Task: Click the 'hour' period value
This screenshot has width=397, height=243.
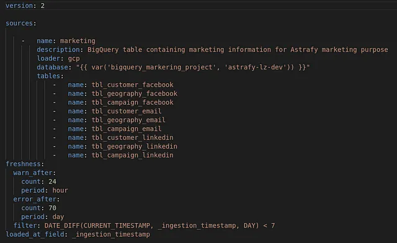Action: (x=60, y=190)
